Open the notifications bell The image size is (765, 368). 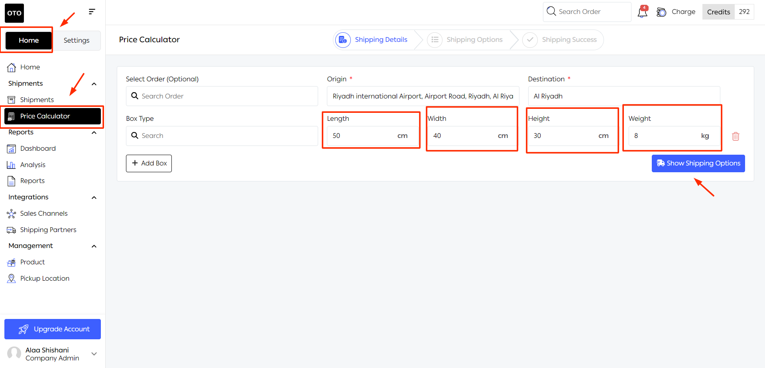(642, 12)
